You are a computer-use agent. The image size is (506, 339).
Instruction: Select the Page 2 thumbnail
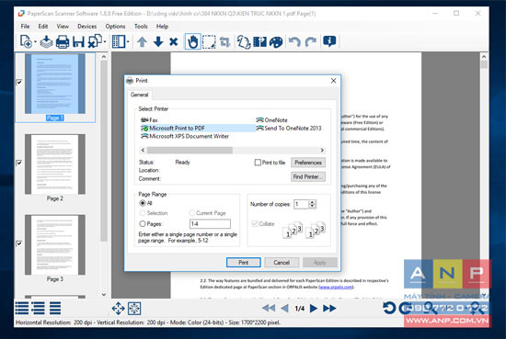pyautogui.click(x=55, y=164)
